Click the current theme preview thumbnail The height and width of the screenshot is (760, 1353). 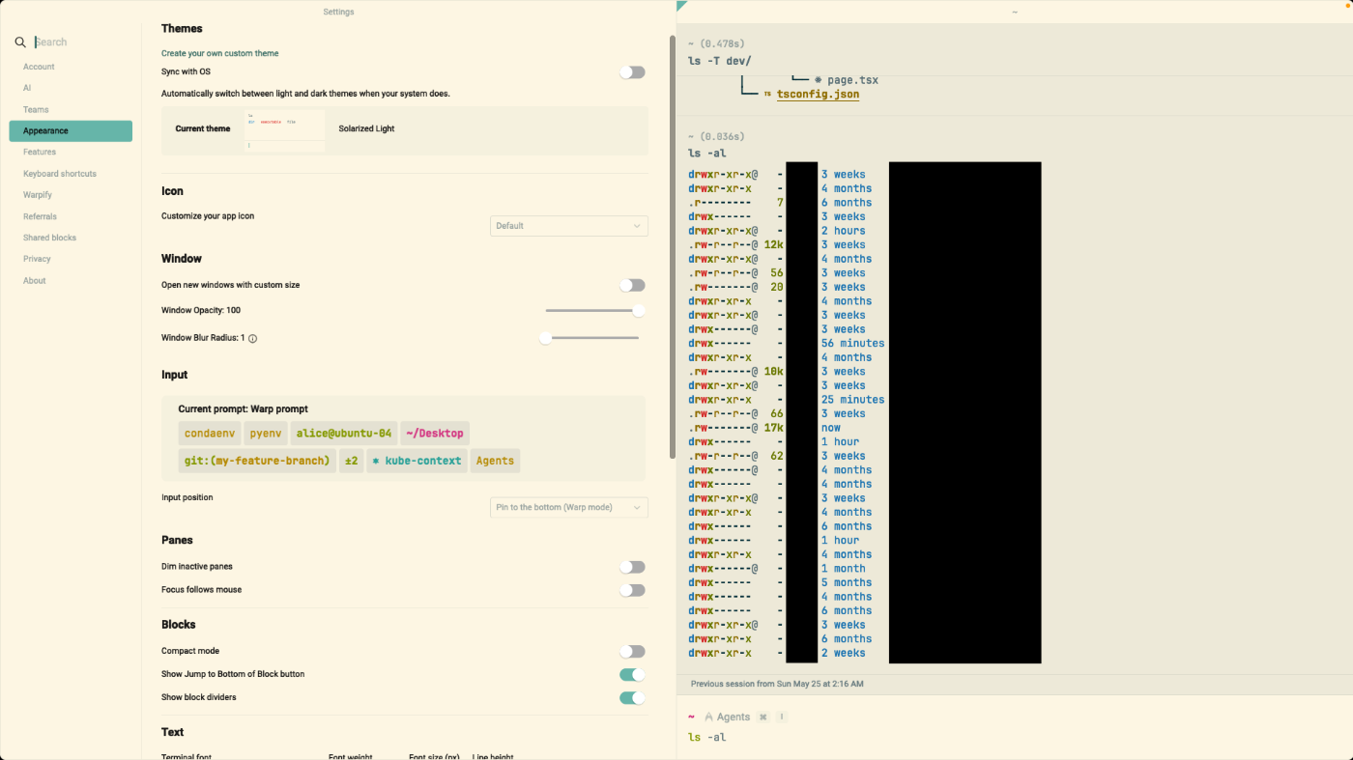pyautogui.click(x=284, y=130)
